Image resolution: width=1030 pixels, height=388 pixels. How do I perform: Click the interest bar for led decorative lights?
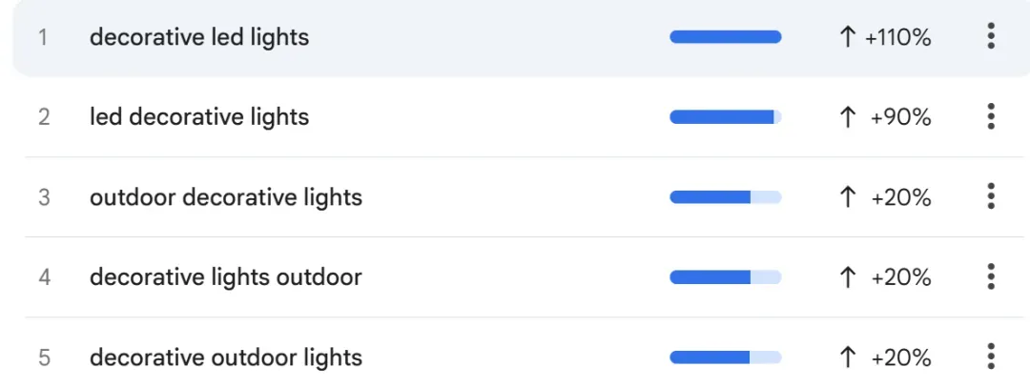pyautogui.click(x=726, y=117)
